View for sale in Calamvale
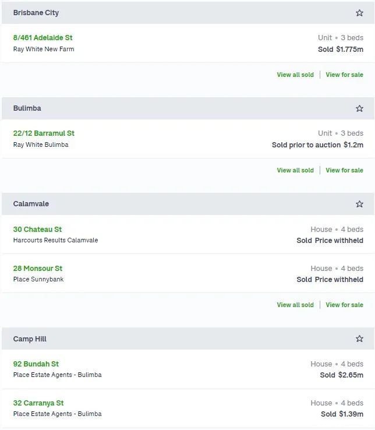Image resolution: width=375 pixels, height=430 pixels. point(344,305)
